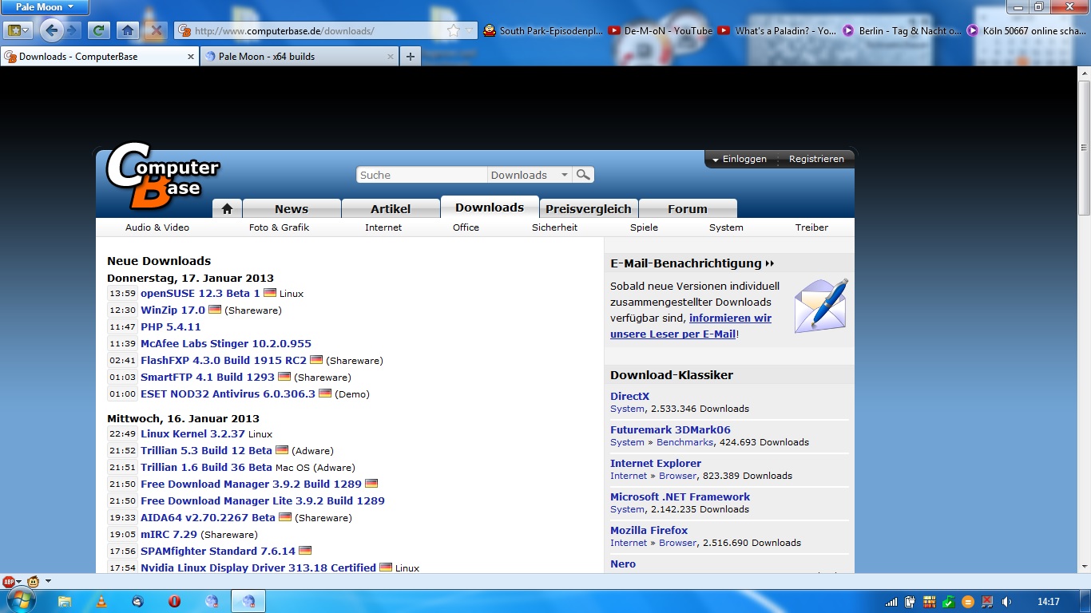Click the network signal bars tray icon

[891, 602]
